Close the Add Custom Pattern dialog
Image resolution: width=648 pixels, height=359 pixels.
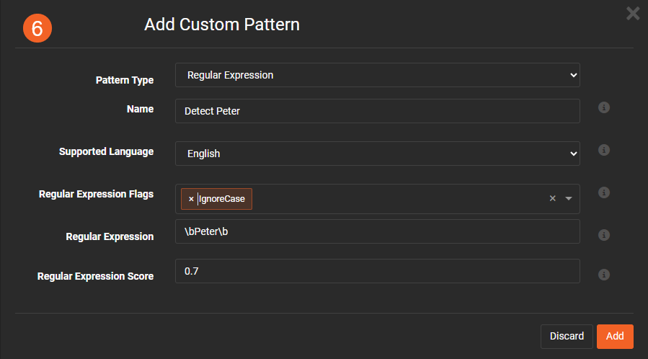pos(633,13)
